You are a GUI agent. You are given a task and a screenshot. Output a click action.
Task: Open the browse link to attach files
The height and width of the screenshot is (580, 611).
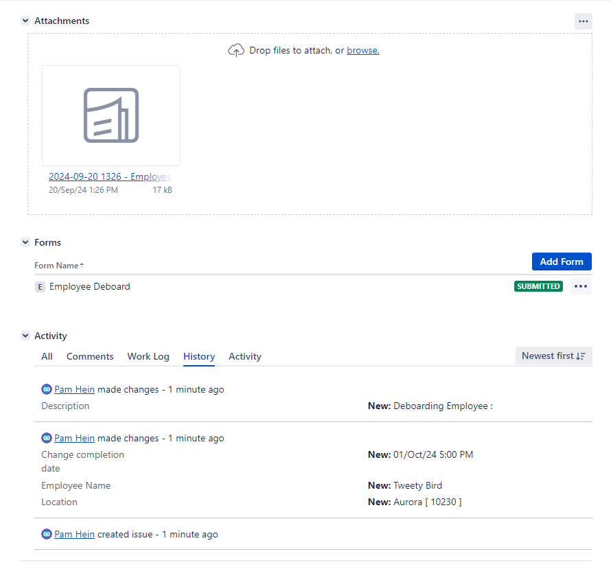362,49
